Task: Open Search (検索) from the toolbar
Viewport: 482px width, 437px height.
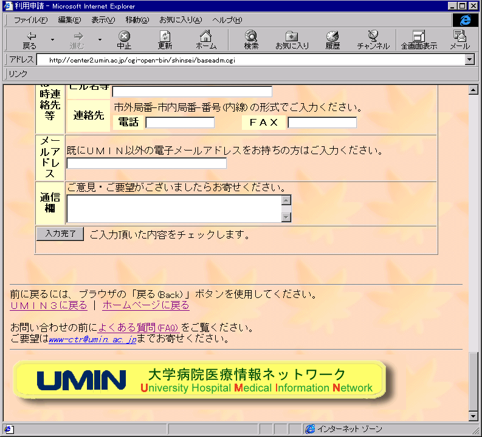Action: [251, 40]
